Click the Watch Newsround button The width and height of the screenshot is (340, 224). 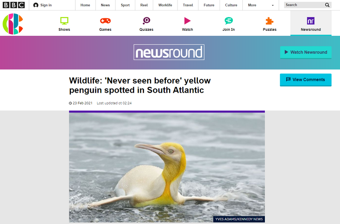[306, 52]
